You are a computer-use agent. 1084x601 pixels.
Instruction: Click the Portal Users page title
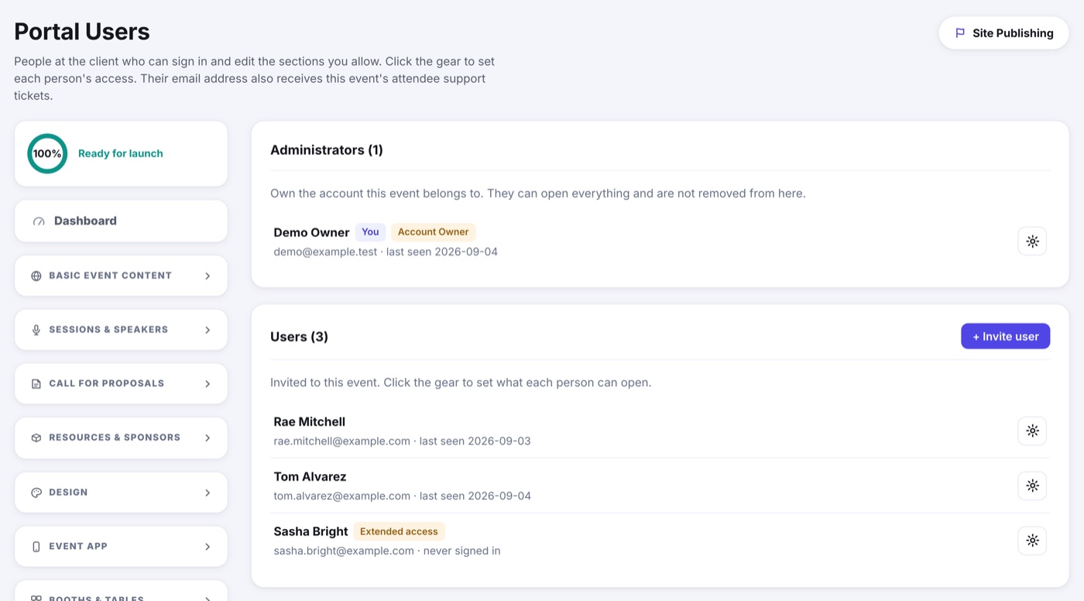tap(82, 32)
